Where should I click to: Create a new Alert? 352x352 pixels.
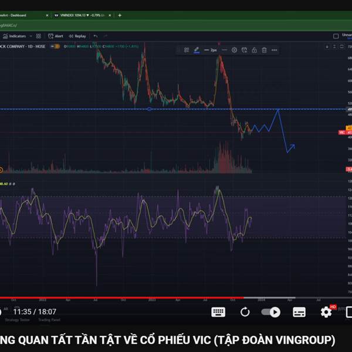(x=56, y=36)
